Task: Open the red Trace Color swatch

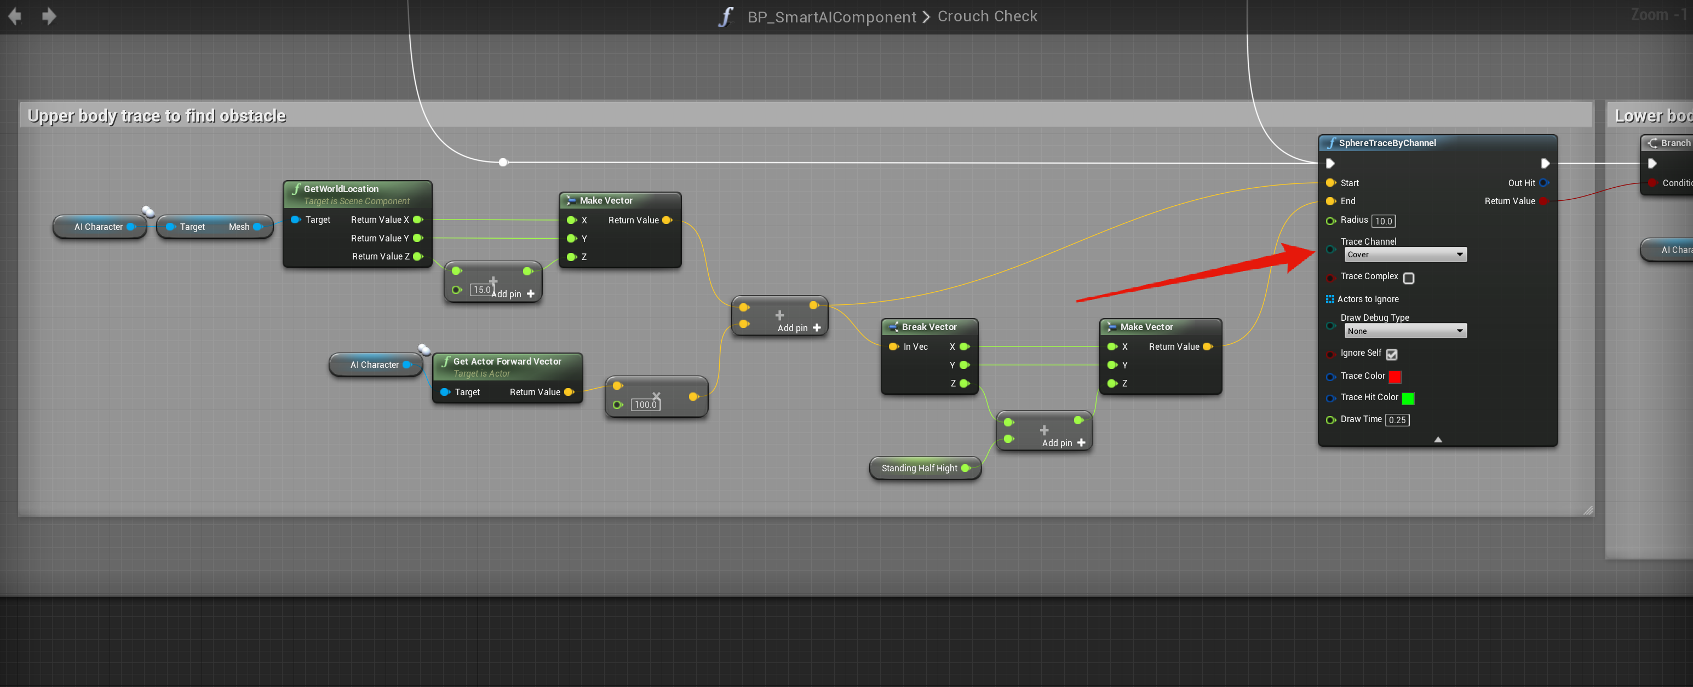Action: pyautogui.click(x=1394, y=376)
